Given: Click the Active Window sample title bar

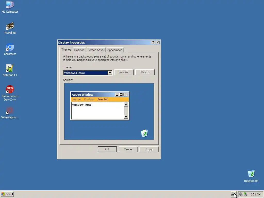Looking at the screenshot, I should [x=100, y=95].
